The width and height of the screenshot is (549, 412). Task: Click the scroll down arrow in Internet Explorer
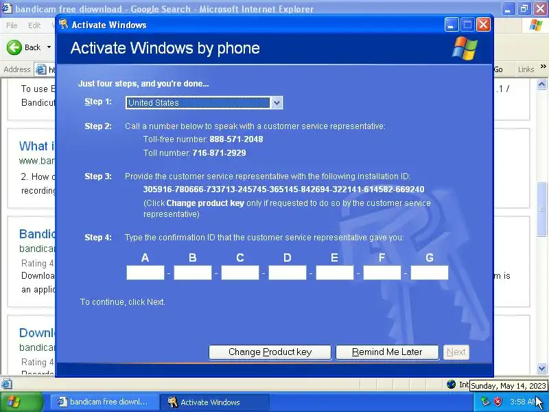542,368
